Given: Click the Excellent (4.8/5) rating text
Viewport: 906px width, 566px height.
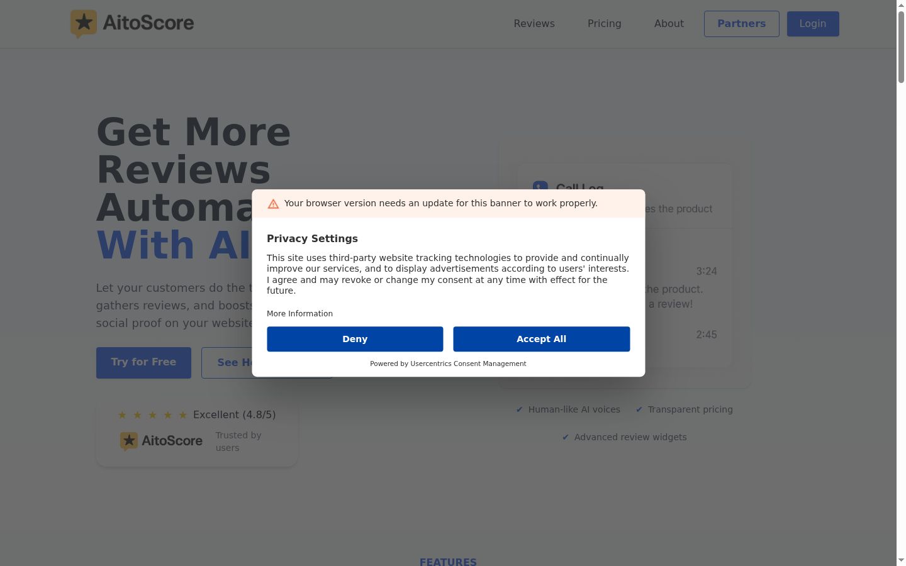Looking at the screenshot, I should point(235,415).
